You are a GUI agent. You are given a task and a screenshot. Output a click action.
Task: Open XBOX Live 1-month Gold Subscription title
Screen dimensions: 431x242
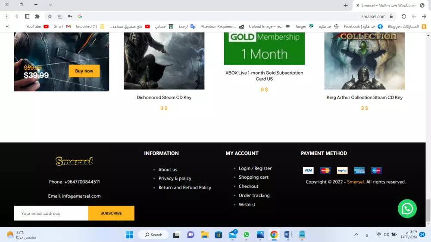click(264, 76)
